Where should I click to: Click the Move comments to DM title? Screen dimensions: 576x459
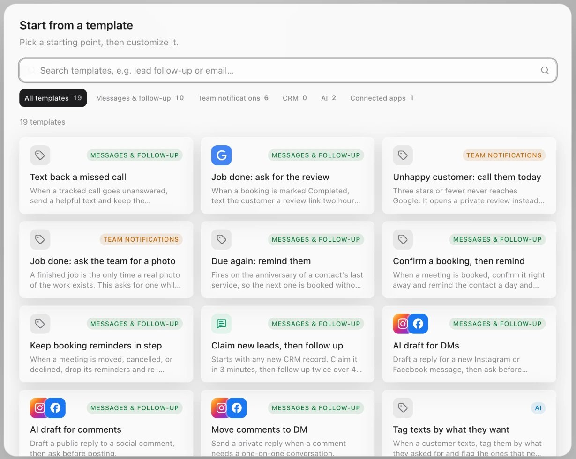259,430
